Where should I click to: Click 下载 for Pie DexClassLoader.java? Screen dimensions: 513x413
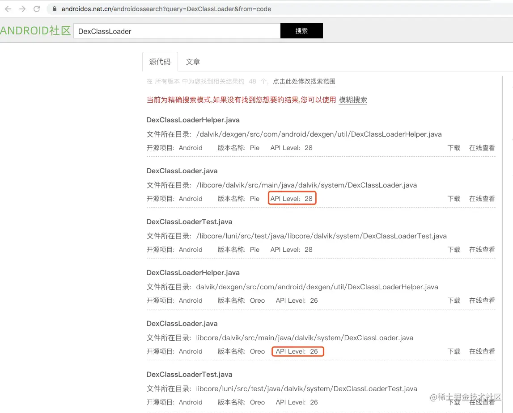pyautogui.click(x=454, y=199)
